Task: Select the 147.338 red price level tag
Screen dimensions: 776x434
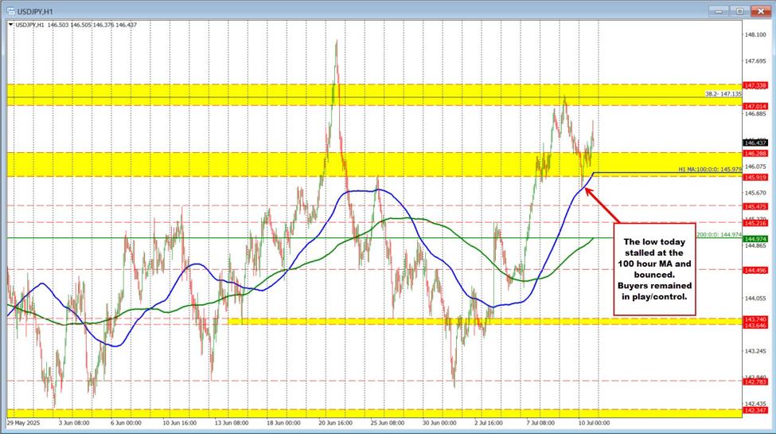Action: pyautogui.click(x=756, y=86)
